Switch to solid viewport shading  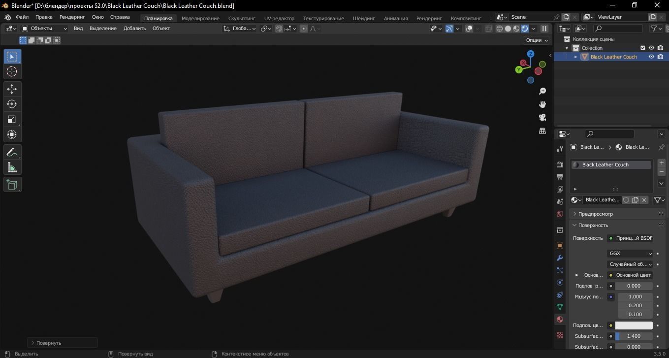click(x=508, y=29)
